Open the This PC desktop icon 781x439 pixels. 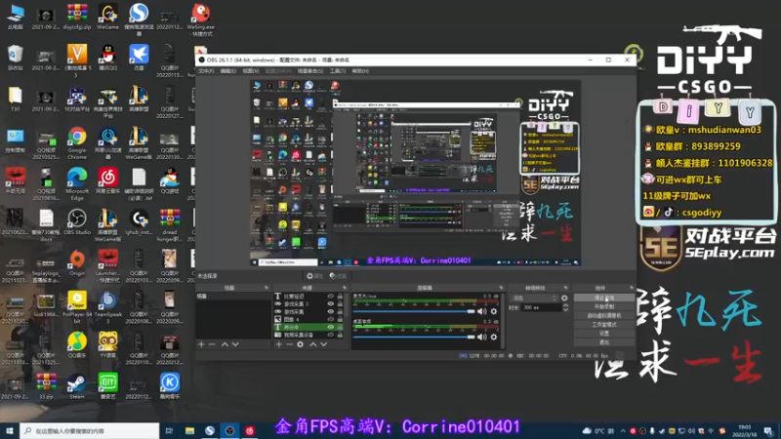(x=15, y=17)
